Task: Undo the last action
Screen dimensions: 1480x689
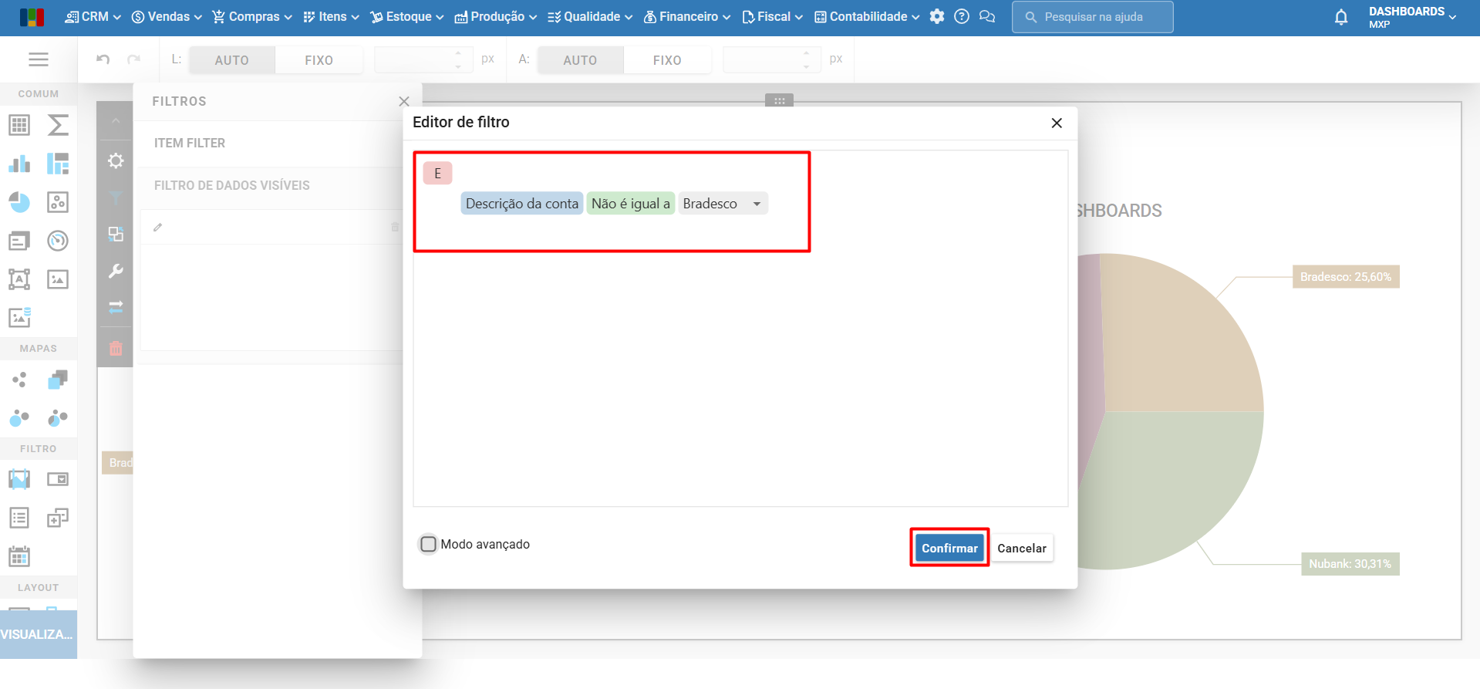Action: (103, 59)
